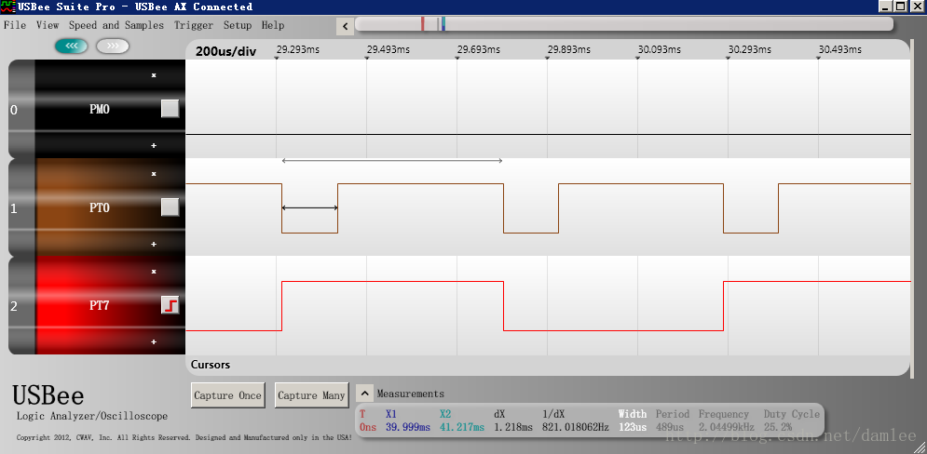This screenshot has width=927, height=454.
Task: Click the plus icon on the PM0 channel
Action: pyautogui.click(x=154, y=145)
